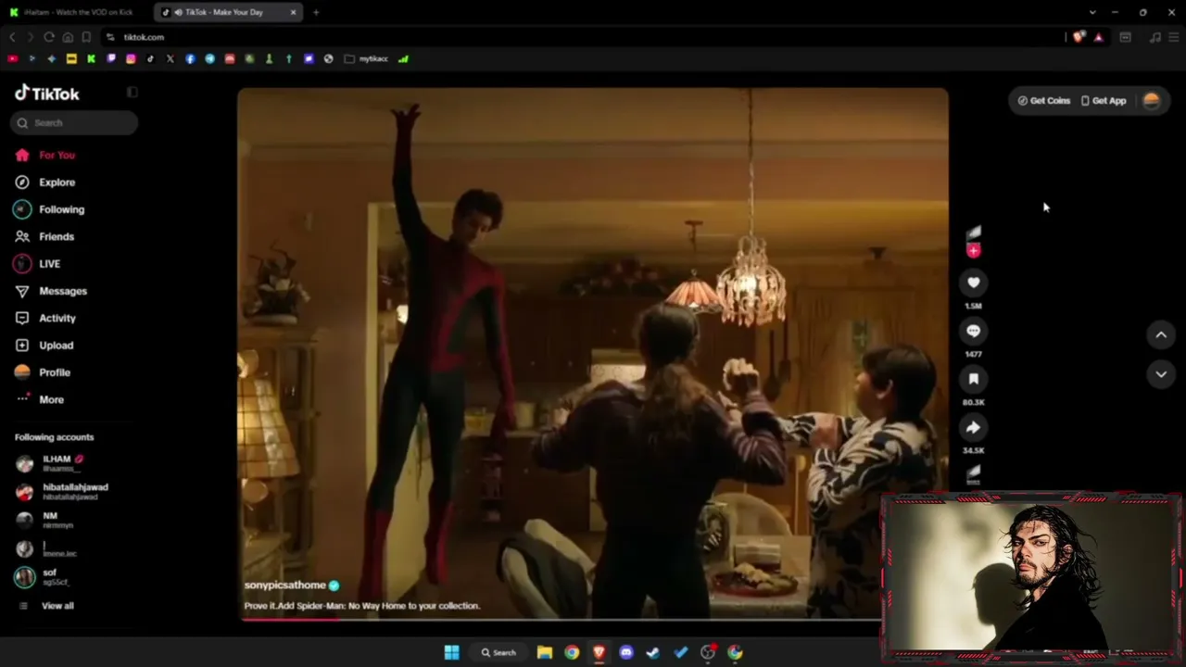This screenshot has height=667, width=1186.
Task: Save the video with the bookmark icon
Action: [x=973, y=379]
